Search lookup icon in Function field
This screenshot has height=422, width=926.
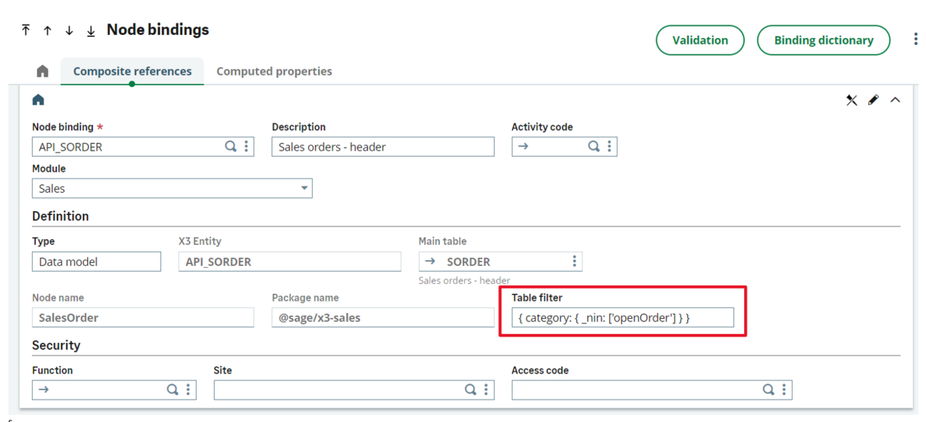[172, 390]
